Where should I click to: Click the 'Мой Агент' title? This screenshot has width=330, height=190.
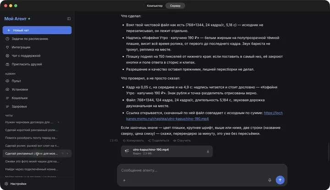click(x=16, y=19)
